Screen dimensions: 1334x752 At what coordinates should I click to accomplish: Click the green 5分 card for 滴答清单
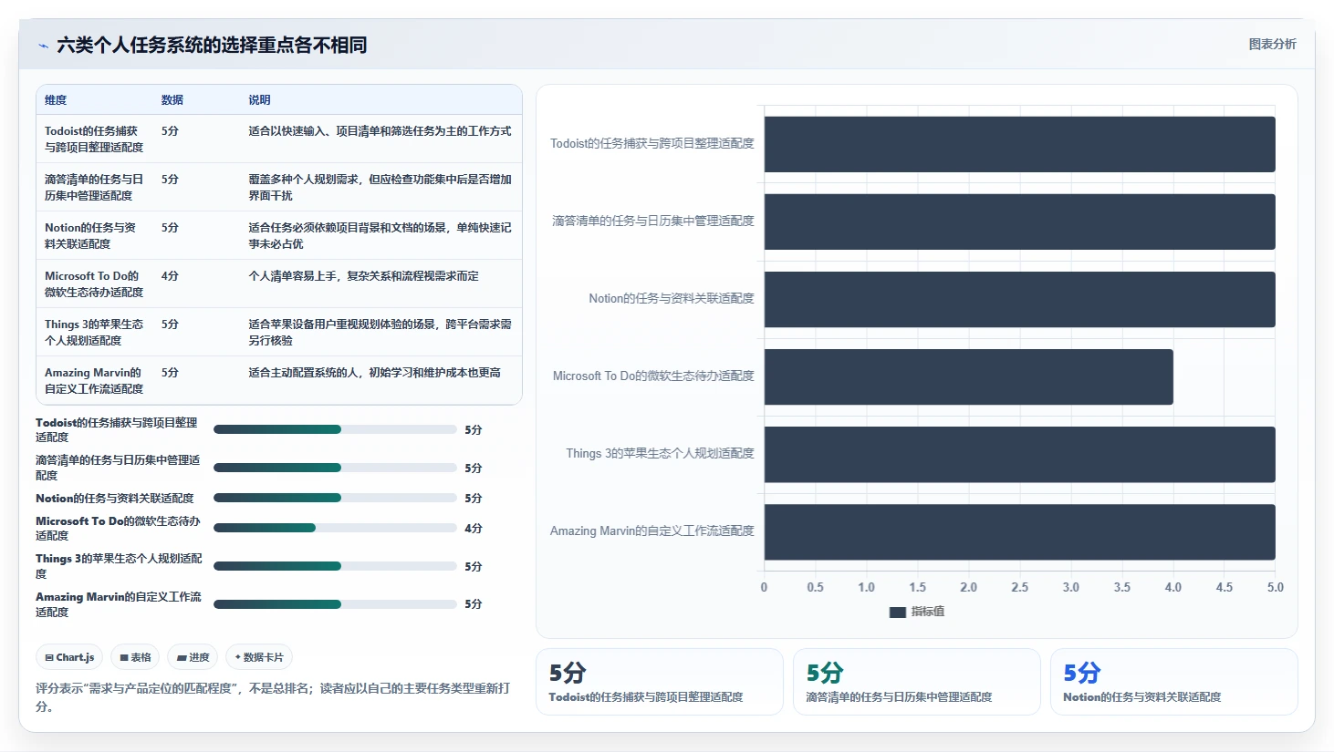[x=916, y=681]
